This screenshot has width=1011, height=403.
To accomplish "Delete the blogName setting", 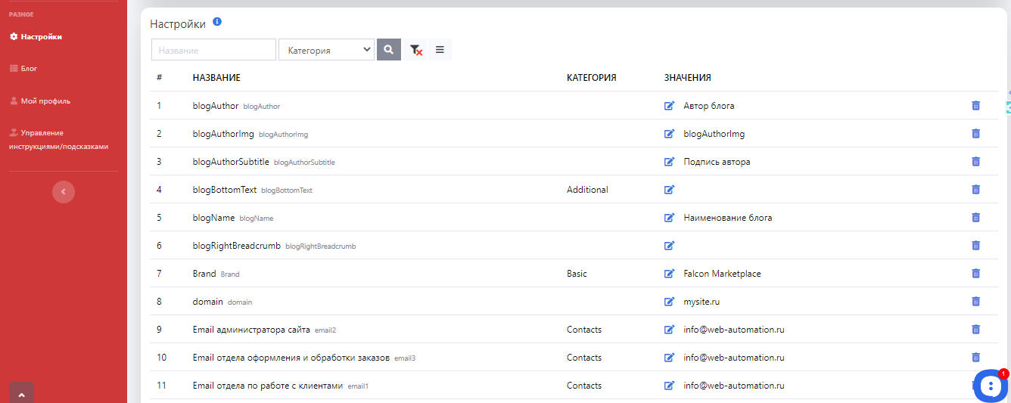I will coord(975,218).
